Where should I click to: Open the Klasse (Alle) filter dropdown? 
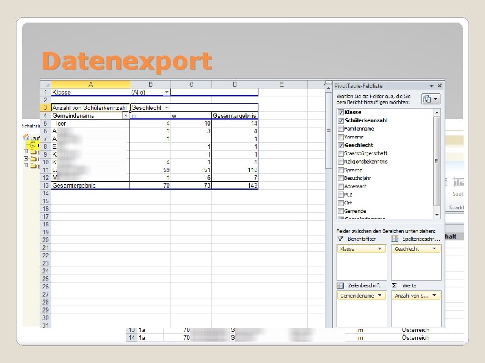(x=166, y=92)
